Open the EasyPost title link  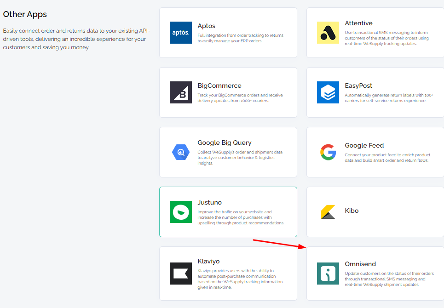[x=358, y=86]
